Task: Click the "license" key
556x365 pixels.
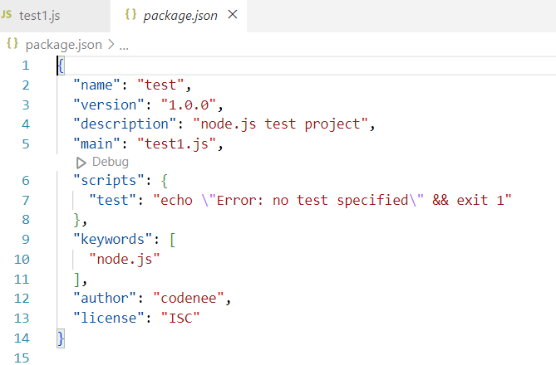Action: point(109,318)
